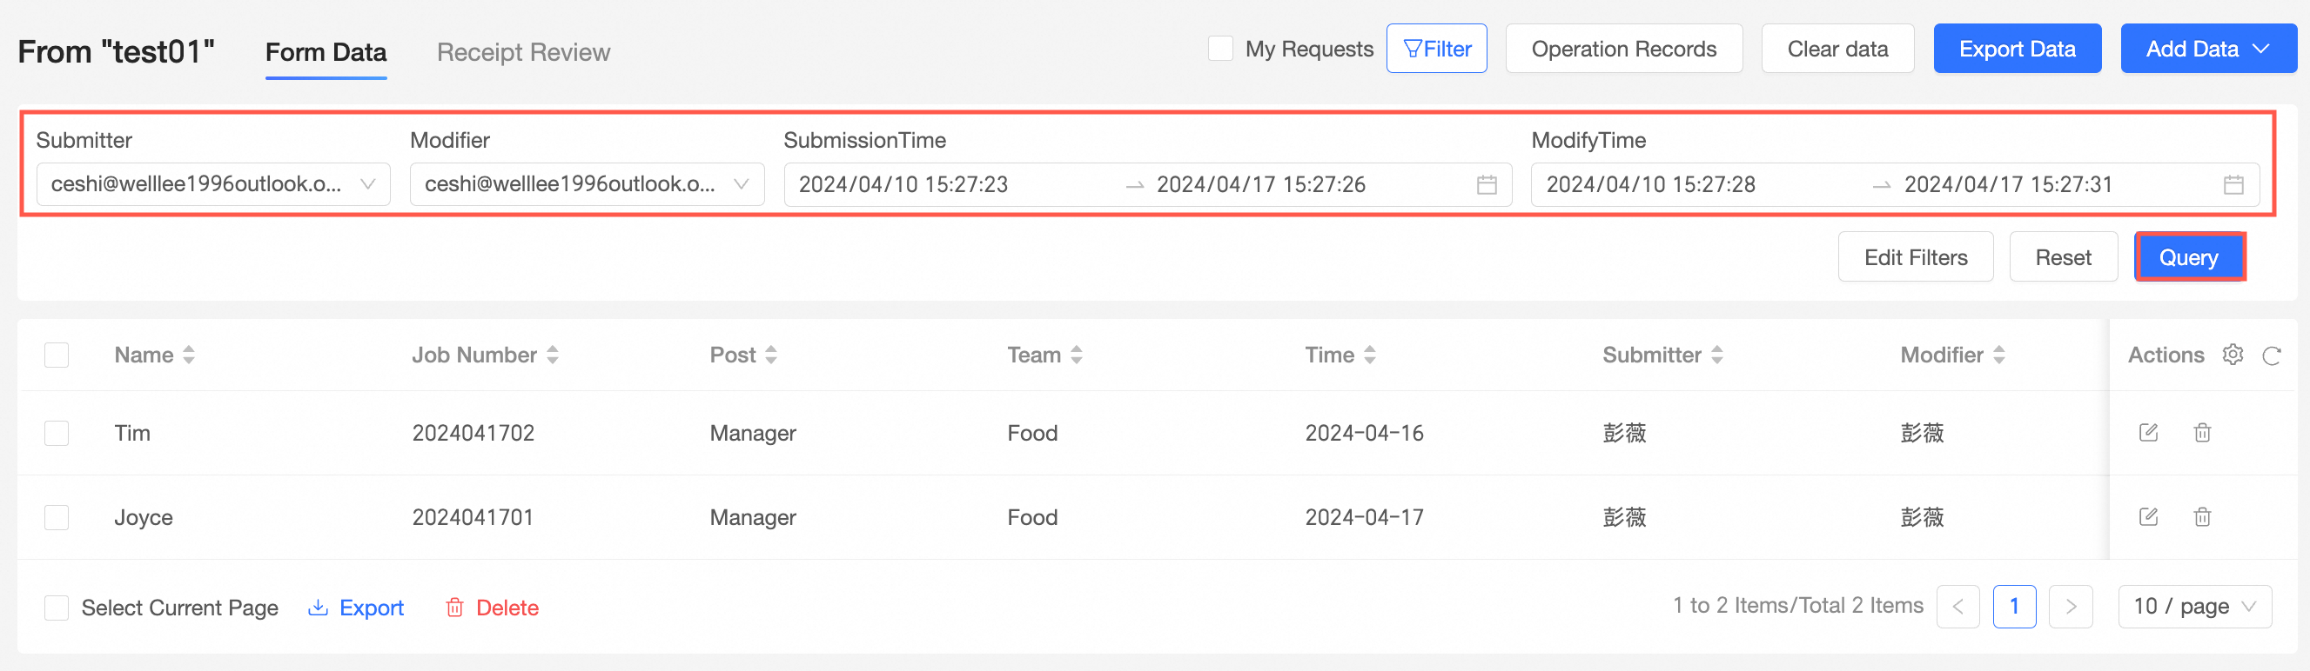Sort by Submitter column
This screenshot has width=2310, height=671.
click(x=1716, y=355)
